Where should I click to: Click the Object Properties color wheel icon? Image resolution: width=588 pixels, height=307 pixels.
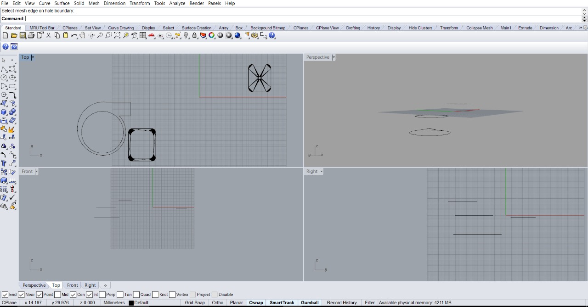point(212,35)
